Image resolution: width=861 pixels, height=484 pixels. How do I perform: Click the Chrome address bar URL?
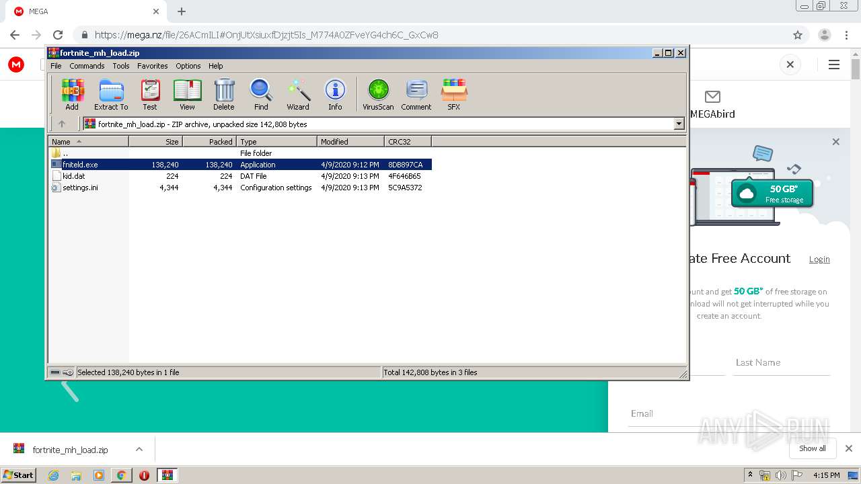(x=266, y=35)
